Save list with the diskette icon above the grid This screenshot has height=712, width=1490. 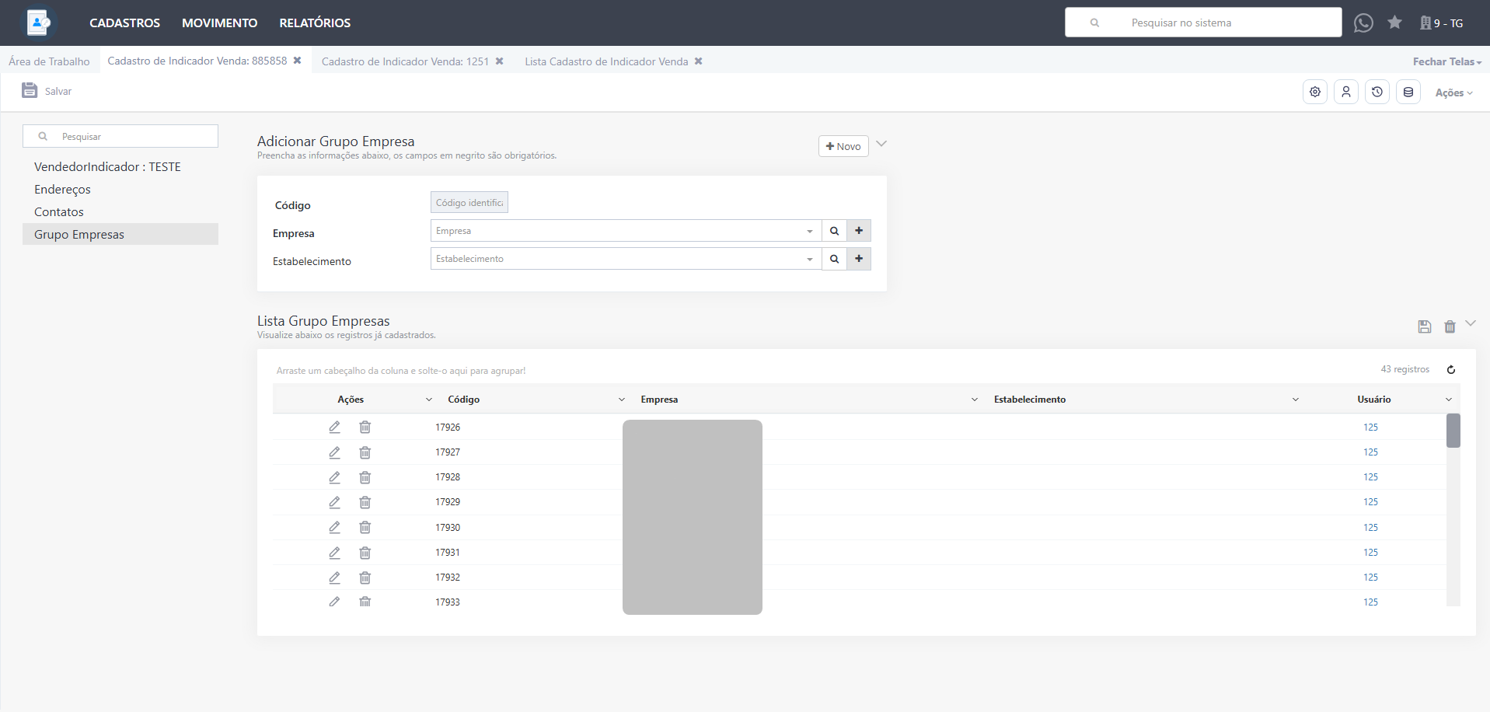[1425, 326]
